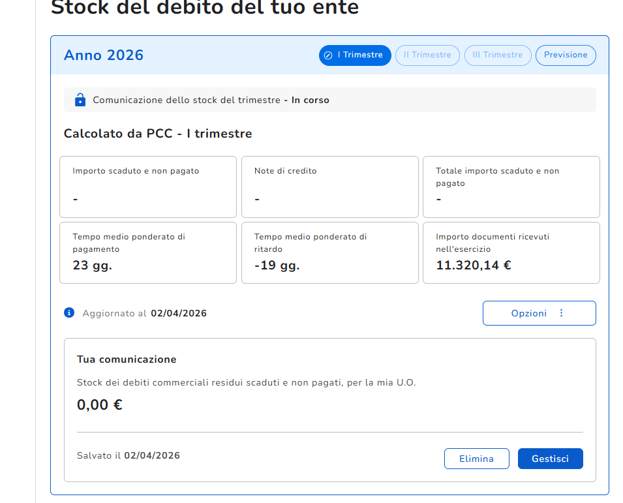623x503 pixels.
Task: Select the Importo scaduto e non pagato card
Action: [148, 187]
